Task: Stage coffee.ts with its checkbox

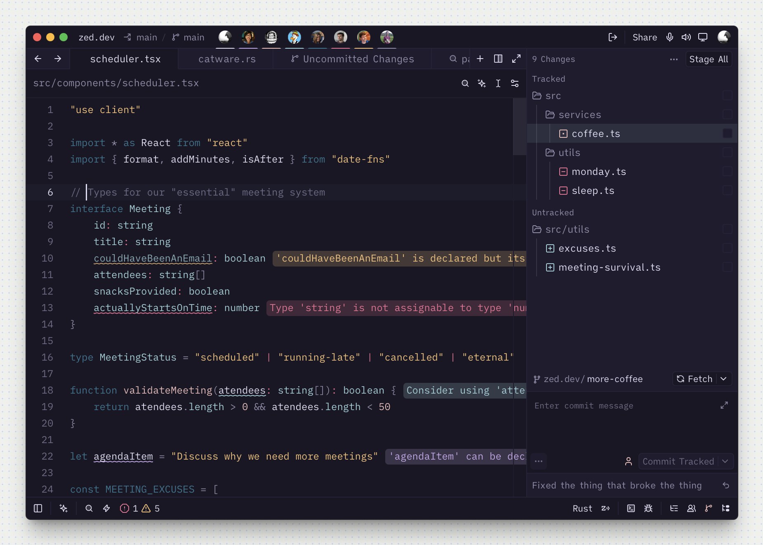Action: coord(728,133)
